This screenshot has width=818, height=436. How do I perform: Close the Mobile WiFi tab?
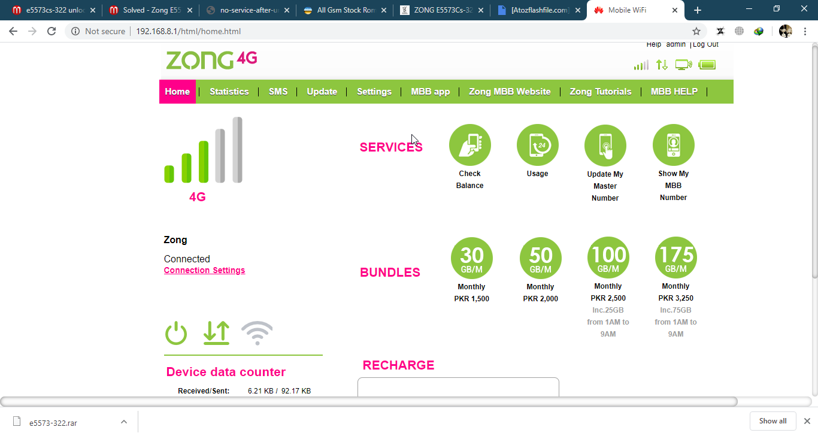coord(675,10)
